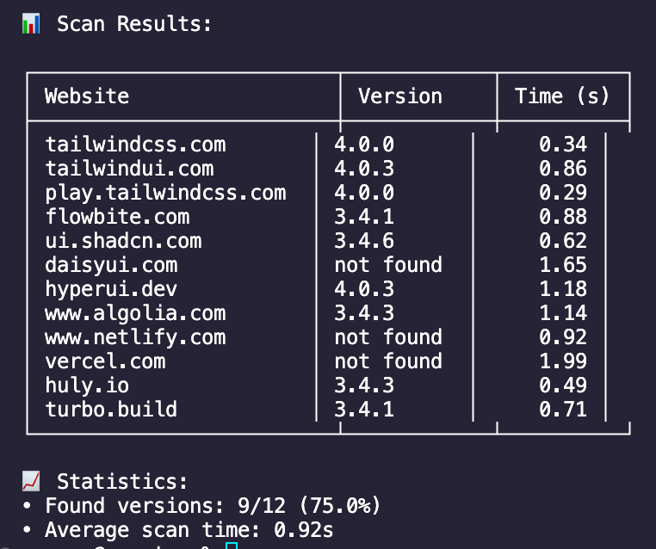Click the cyan terminal cursor block

(x=232, y=546)
